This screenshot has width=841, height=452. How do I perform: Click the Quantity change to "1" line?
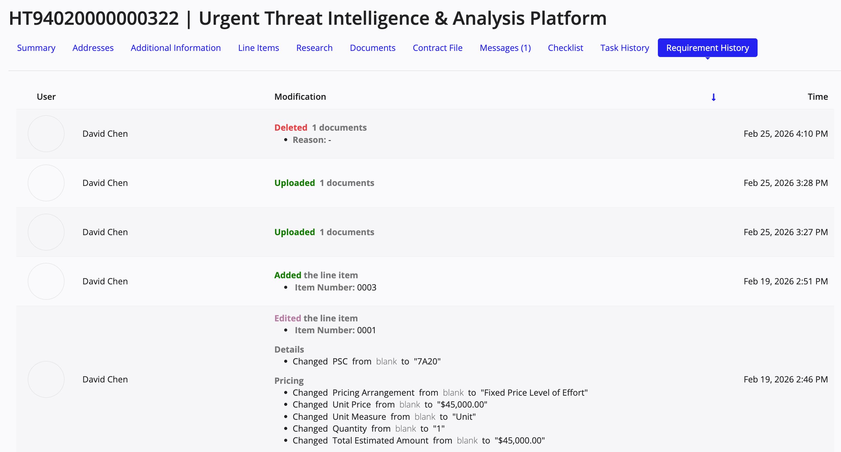tap(369, 429)
